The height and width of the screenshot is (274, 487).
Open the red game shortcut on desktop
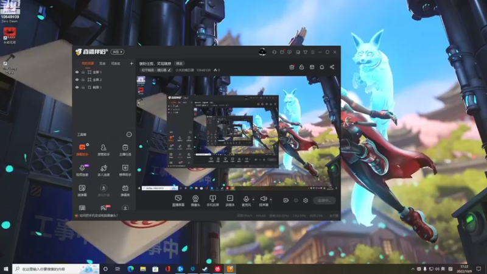coord(10,36)
